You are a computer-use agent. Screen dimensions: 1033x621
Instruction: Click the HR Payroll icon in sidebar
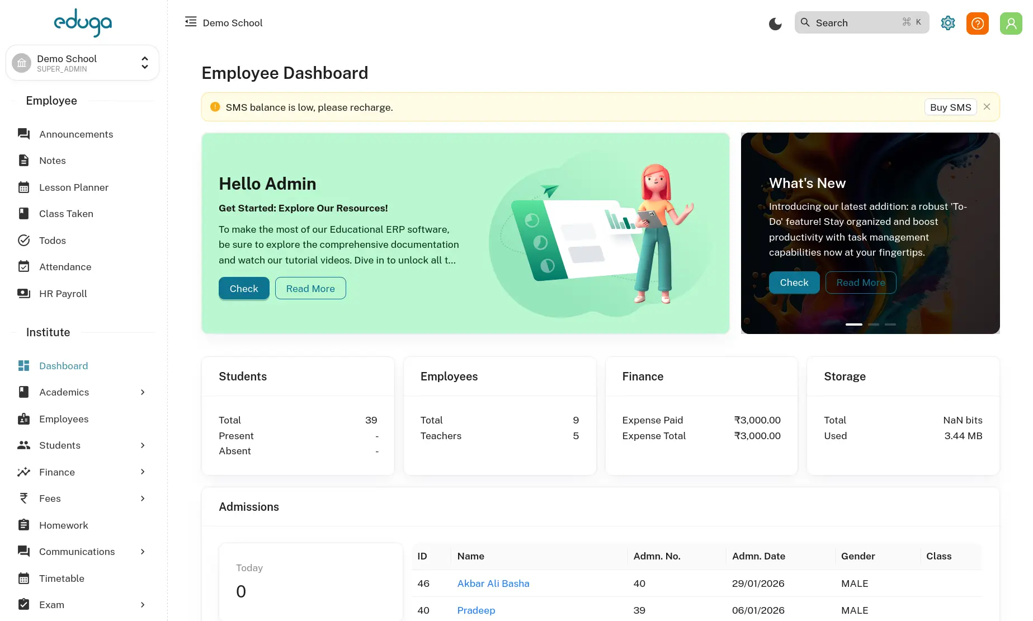[23, 294]
